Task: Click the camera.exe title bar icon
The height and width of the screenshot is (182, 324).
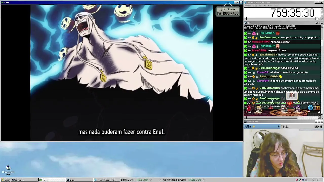Action: [245, 122]
